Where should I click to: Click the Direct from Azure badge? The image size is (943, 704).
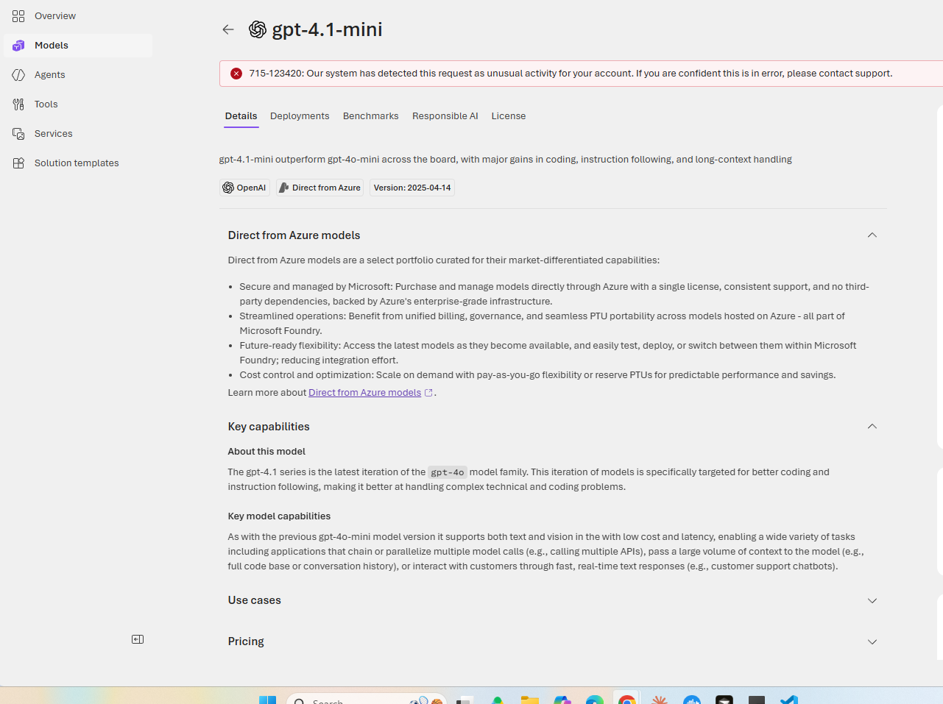point(319,188)
